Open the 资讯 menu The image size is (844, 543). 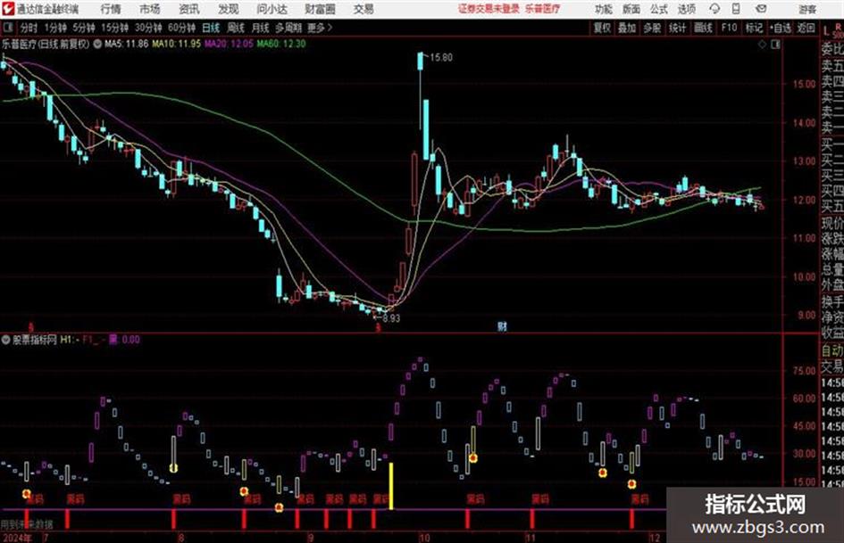(x=189, y=9)
